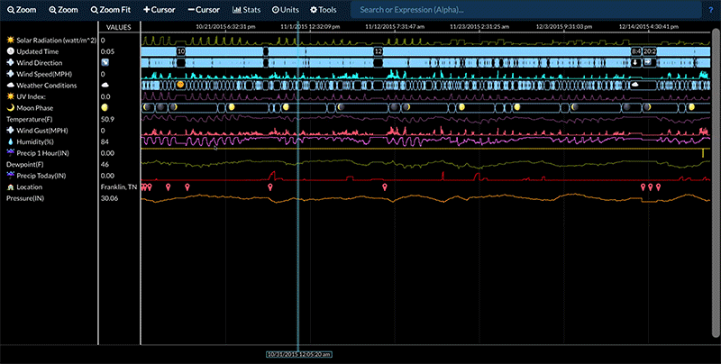721x364 pixels.
Task: Click the Moon Phase crescent icon
Action: 10,107
